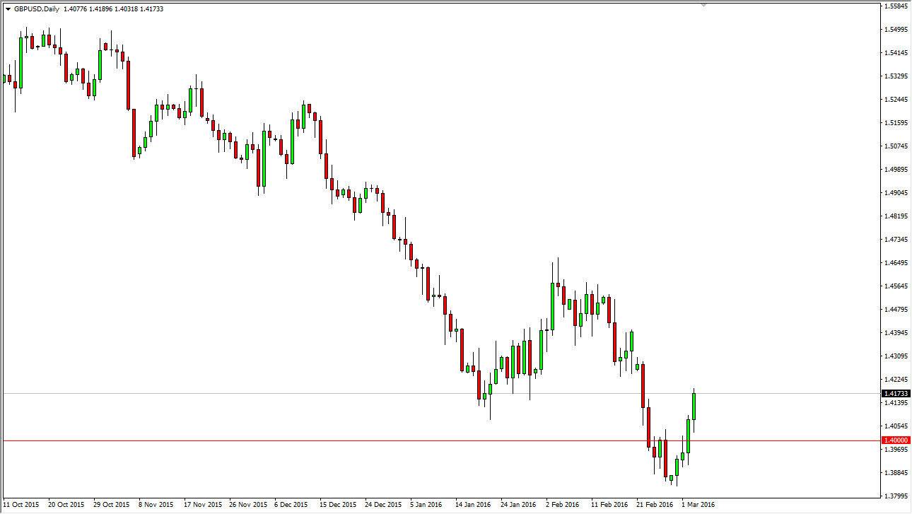Select the gray auto-scroll shift marker
The width and height of the screenshot is (912, 514).
pyautogui.click(x=702, y=6)
